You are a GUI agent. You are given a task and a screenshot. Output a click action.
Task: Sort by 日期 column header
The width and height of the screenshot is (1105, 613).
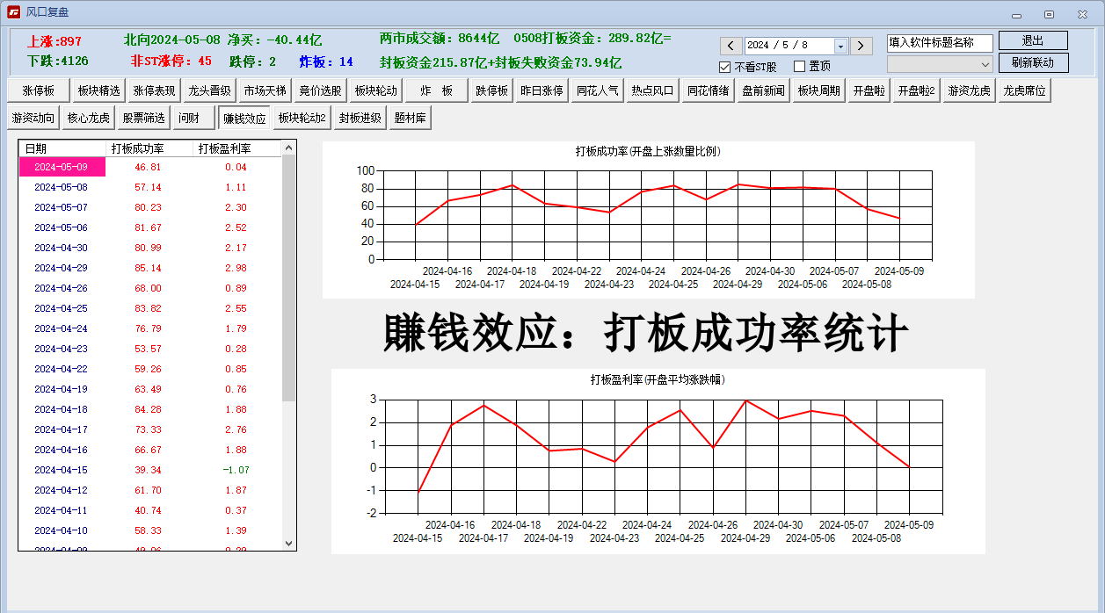click(62, 149)
